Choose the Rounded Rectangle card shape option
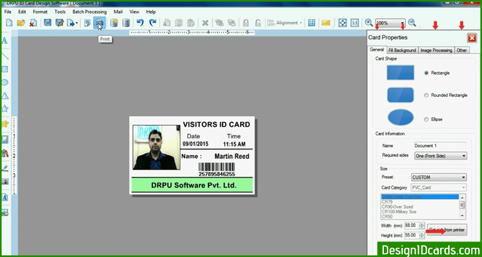Viewport: 482px width, 257px height. tap(426, 95)
